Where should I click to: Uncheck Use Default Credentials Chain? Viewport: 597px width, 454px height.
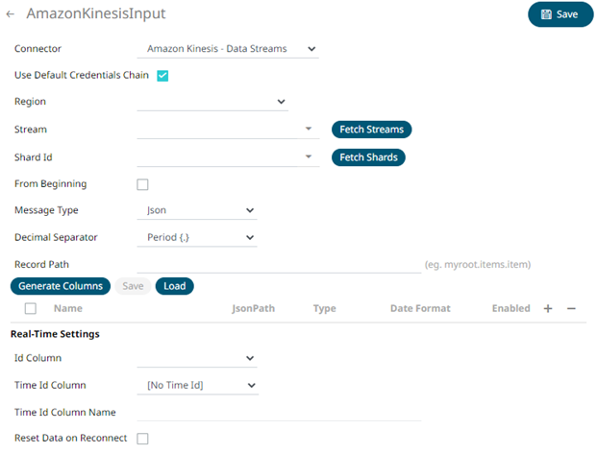[162, 75]
